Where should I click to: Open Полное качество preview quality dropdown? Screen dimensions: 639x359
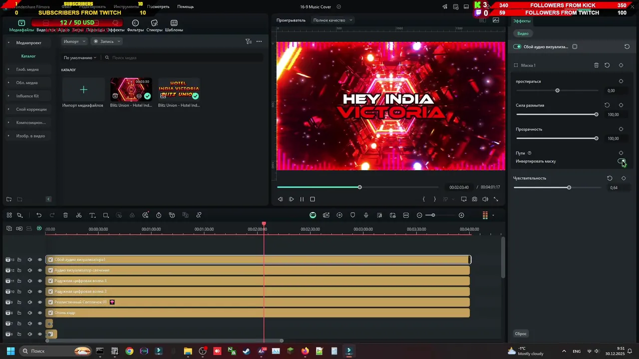[332, 20]
